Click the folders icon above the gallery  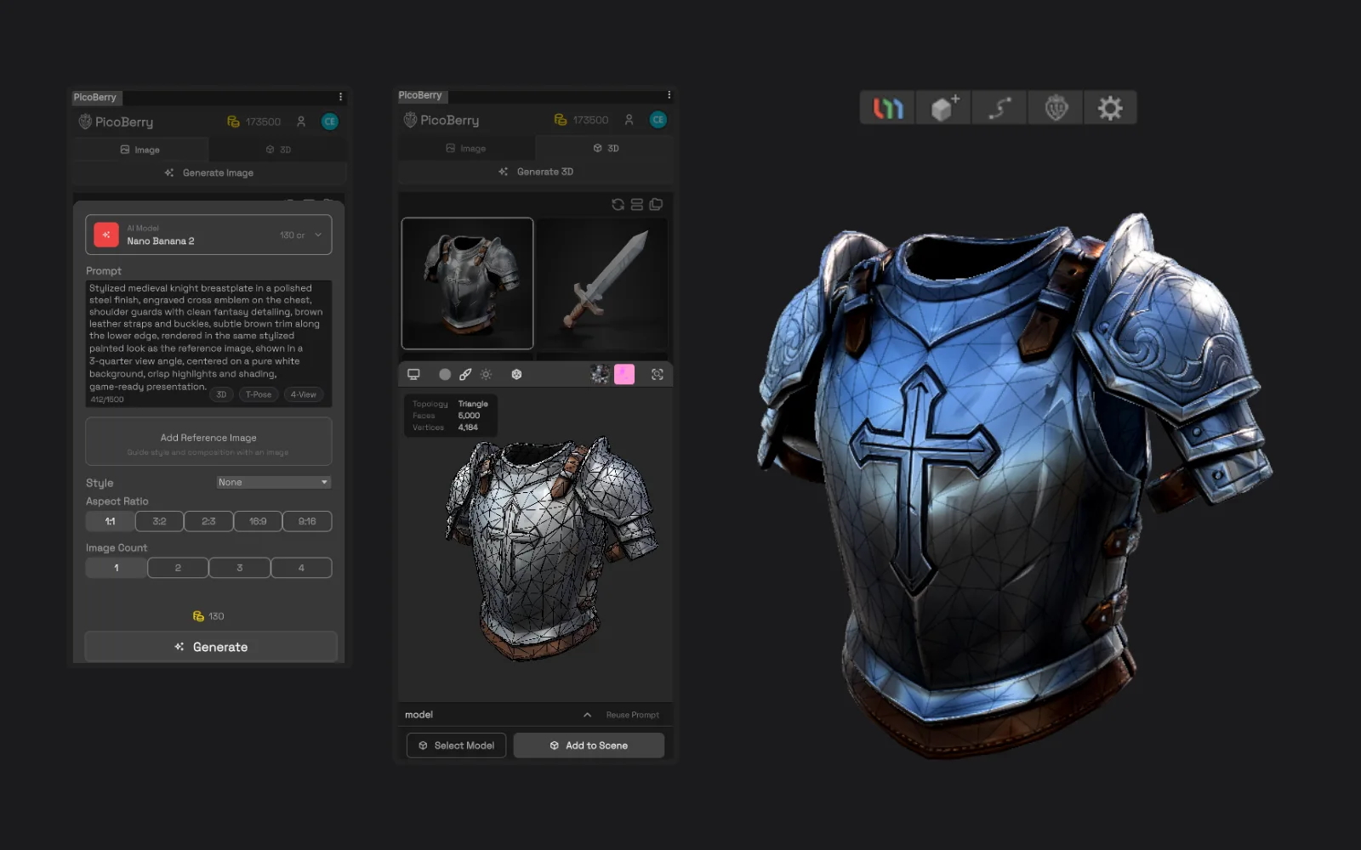coord(656,204)
